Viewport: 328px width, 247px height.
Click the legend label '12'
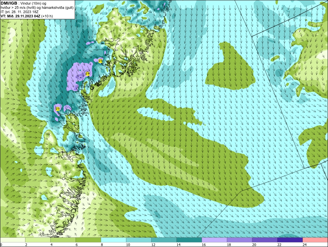tap(153, 245)
